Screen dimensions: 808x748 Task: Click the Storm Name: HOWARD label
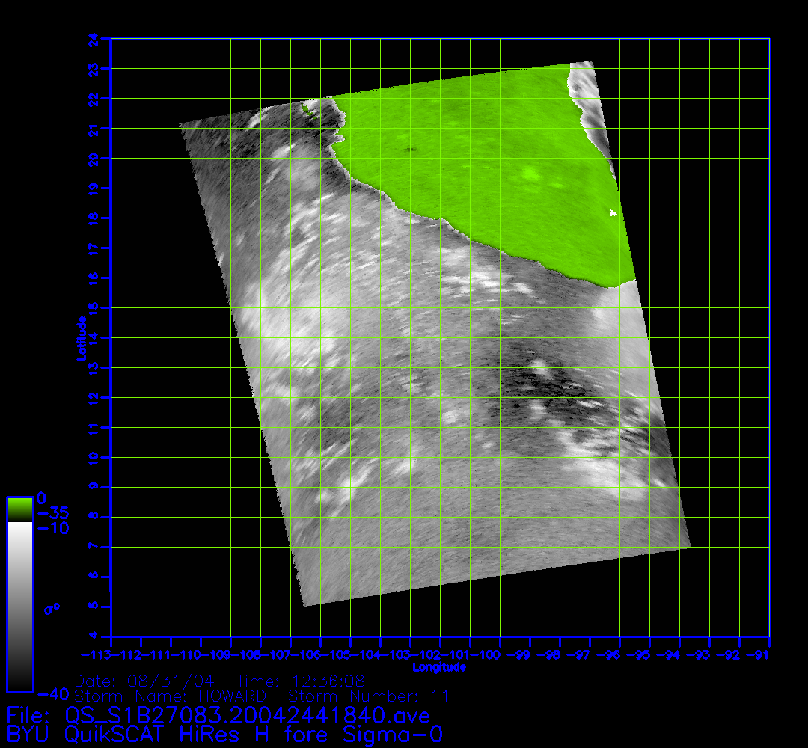coord(170,696)
